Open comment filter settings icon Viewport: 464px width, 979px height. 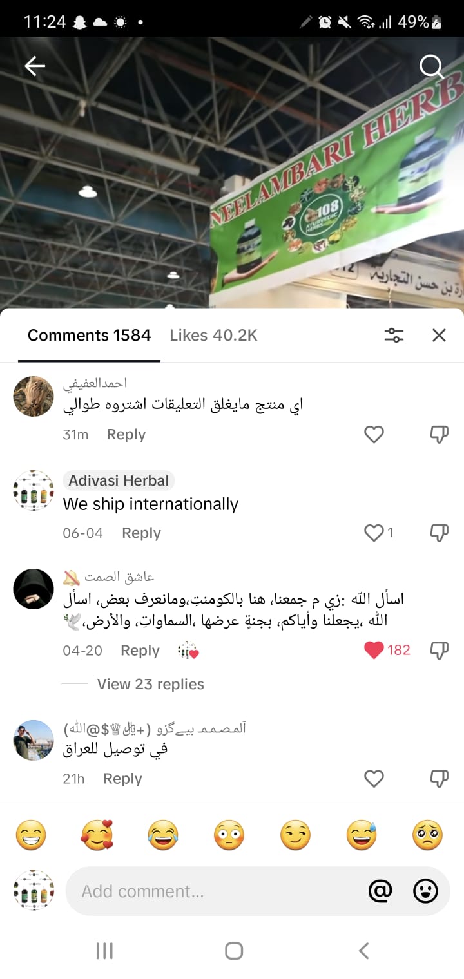(x=394, y=335)
